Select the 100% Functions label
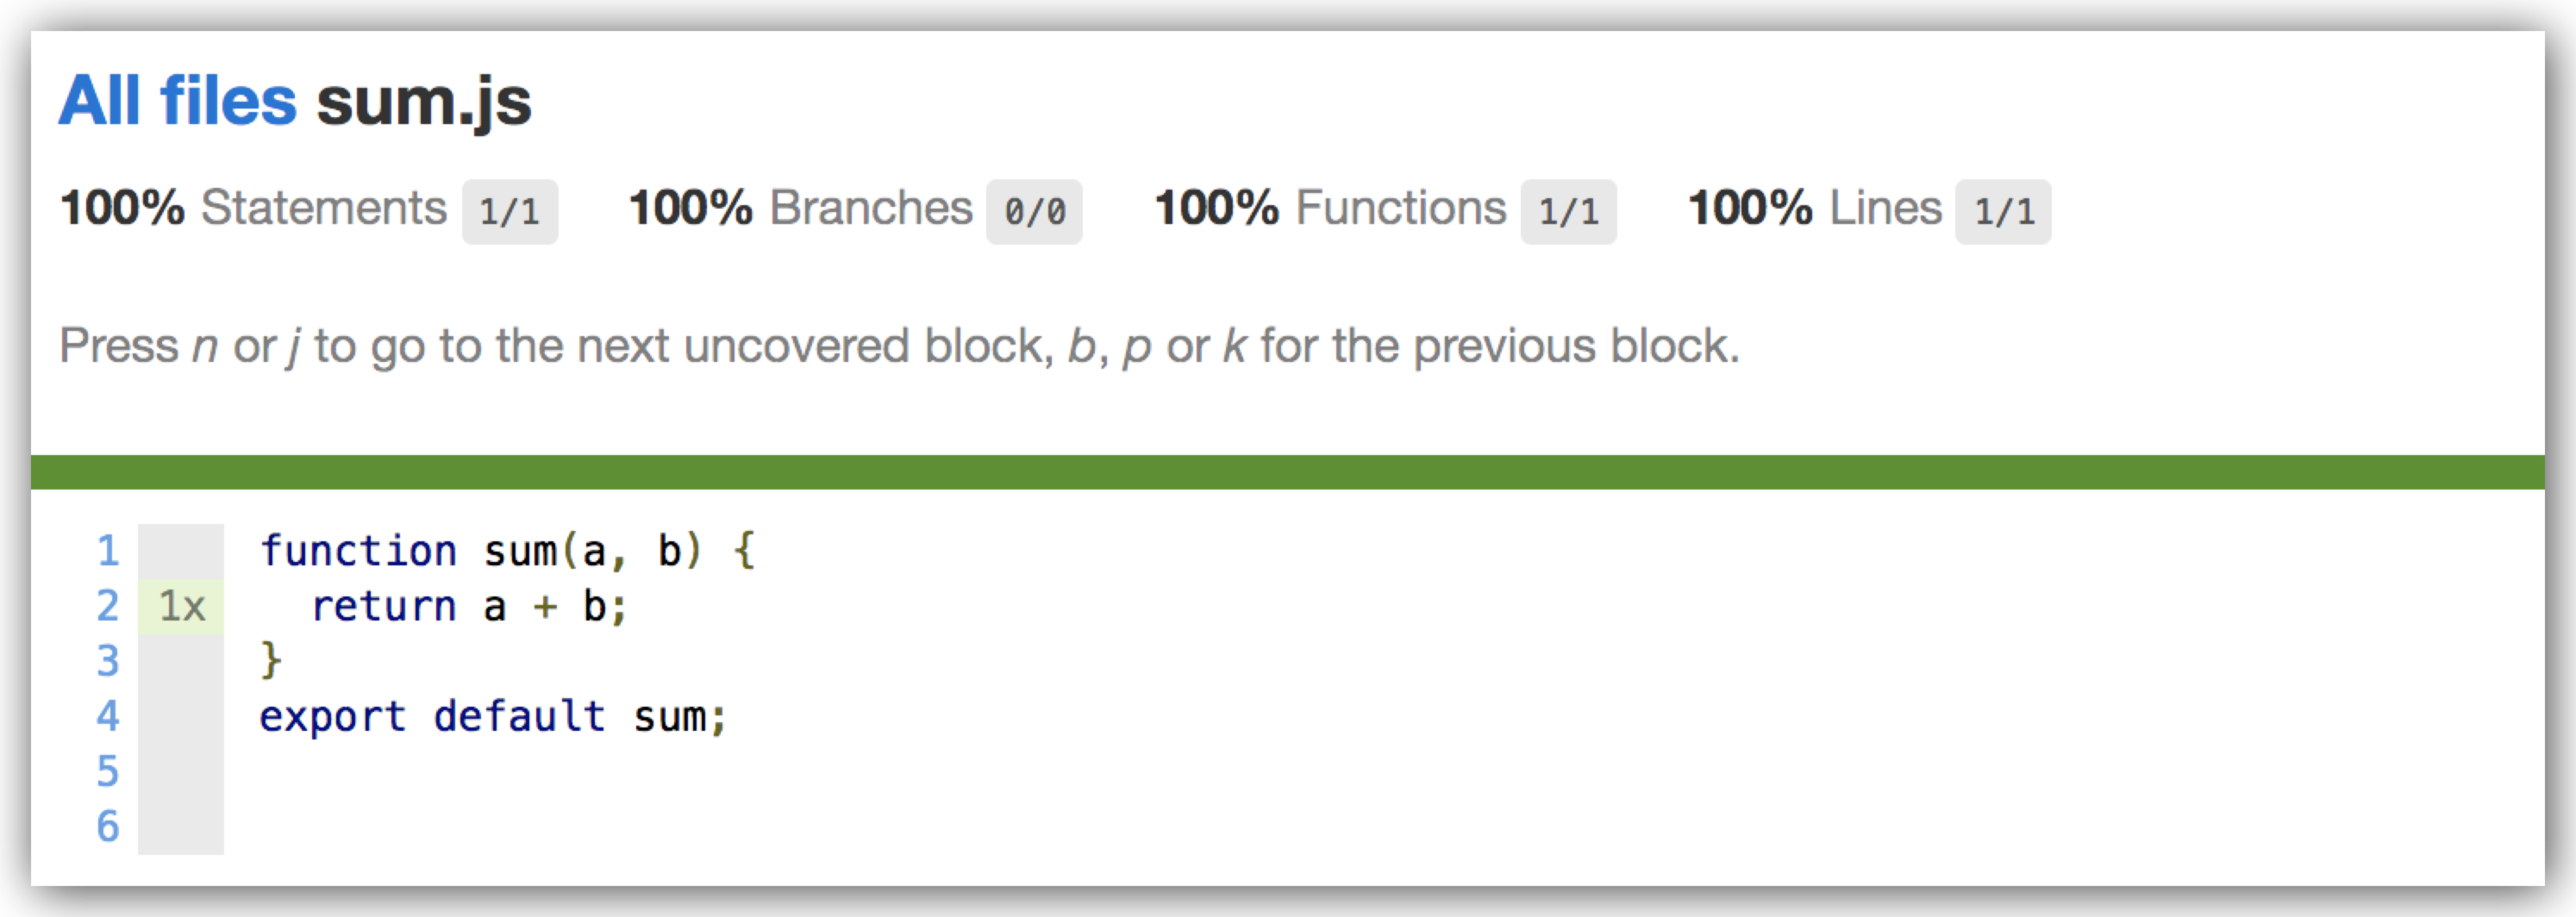The height and width of the screenshot is (917, 2576). pos(1330,208)
